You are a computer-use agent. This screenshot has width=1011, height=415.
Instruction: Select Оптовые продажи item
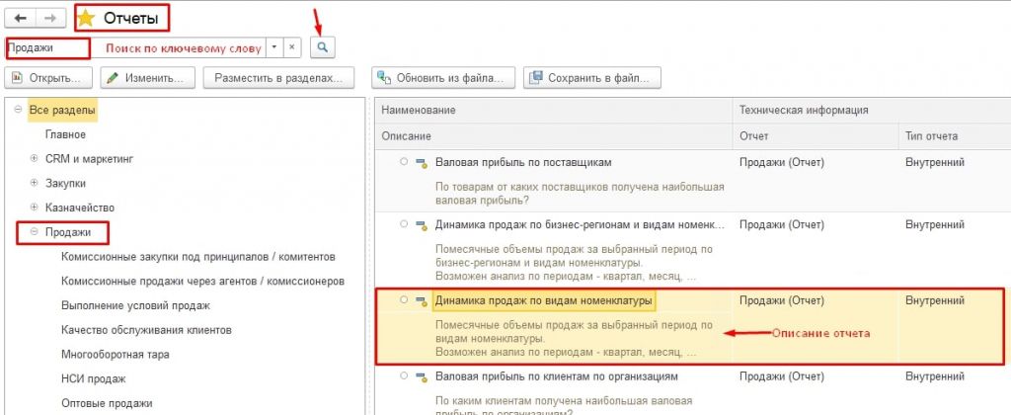pos(107,403)
